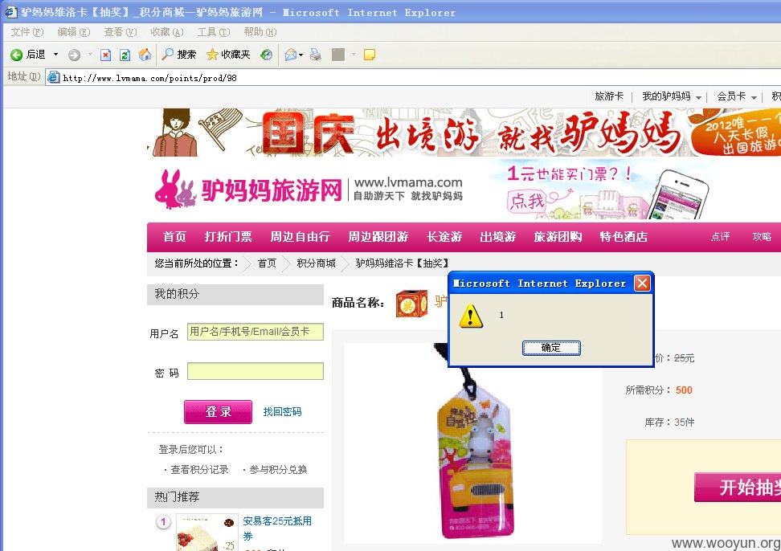Click the recommended cake coupon thumbnail
The width and height of the screenshot is (781, 551).
[x=207, y=533]
